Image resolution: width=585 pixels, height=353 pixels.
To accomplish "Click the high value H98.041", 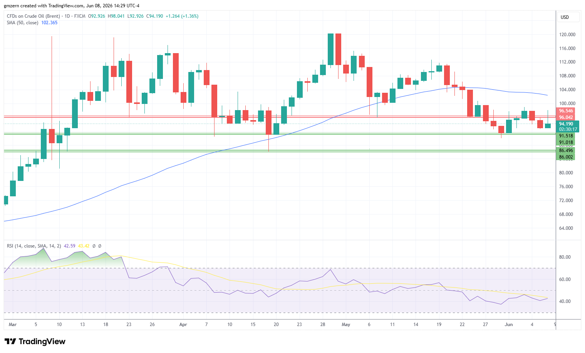I will 116,16.
